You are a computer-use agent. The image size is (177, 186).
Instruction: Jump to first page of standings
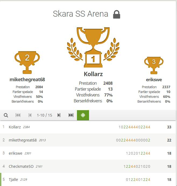18,115
